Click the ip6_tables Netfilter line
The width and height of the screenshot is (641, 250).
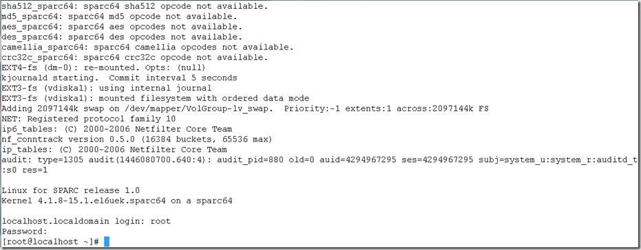tap(117, 129)
